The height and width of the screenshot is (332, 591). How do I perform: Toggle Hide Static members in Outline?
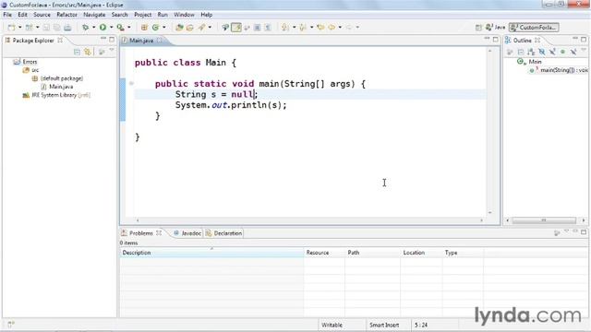tap(552, 52)
